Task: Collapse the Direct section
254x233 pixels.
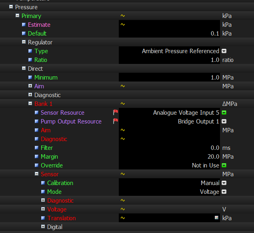Action: tap(24, 68)
